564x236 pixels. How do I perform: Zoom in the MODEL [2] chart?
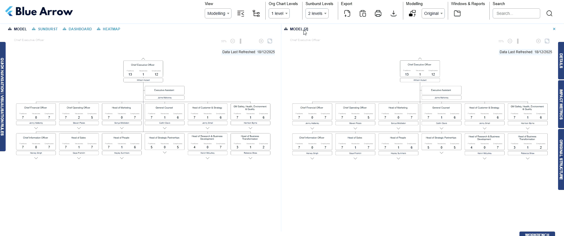(538, 41)
